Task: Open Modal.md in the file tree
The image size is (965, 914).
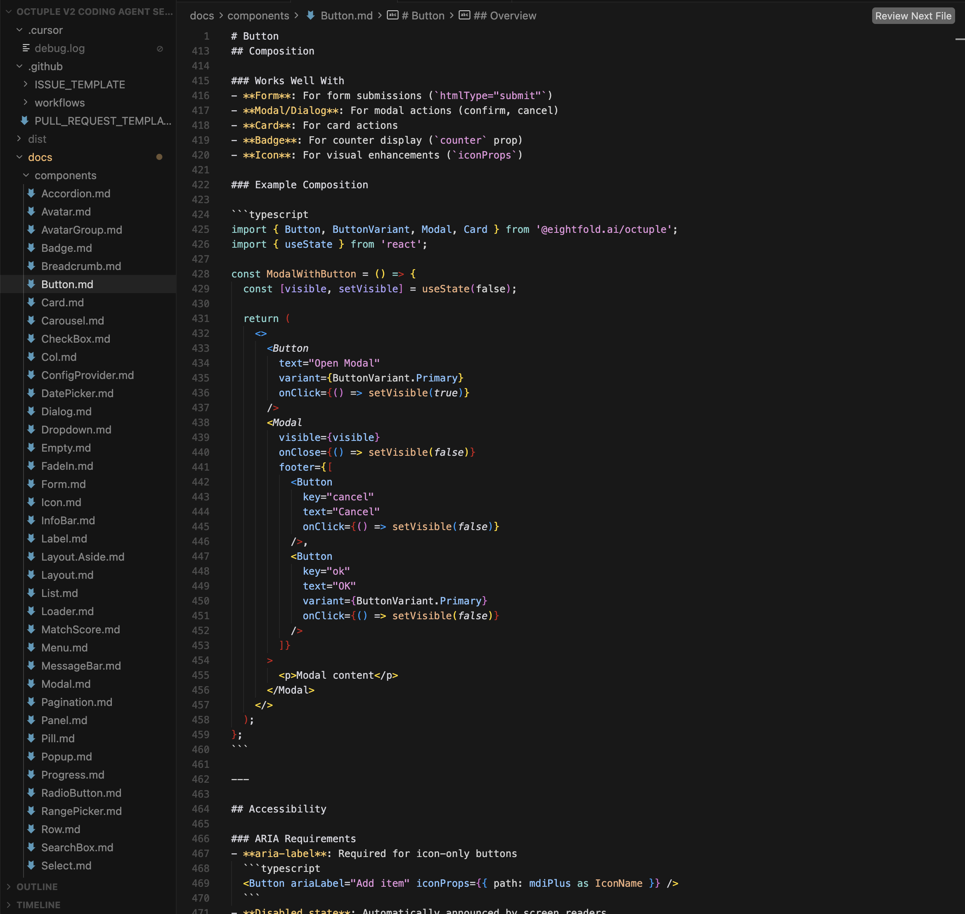Action: 66,684
